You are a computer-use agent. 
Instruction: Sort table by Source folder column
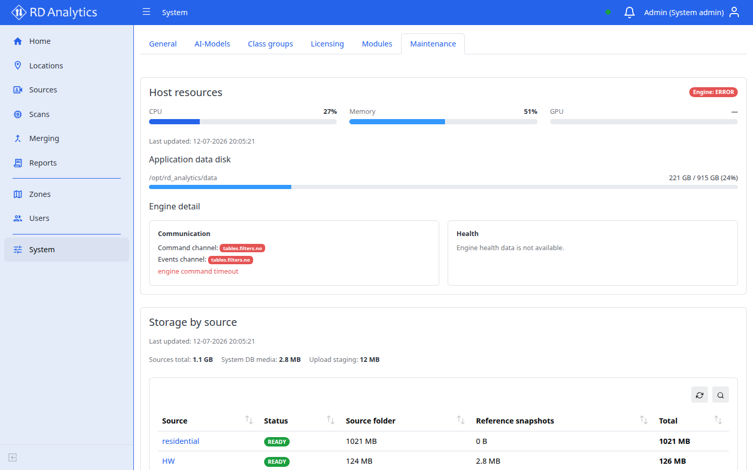point(461,420)
